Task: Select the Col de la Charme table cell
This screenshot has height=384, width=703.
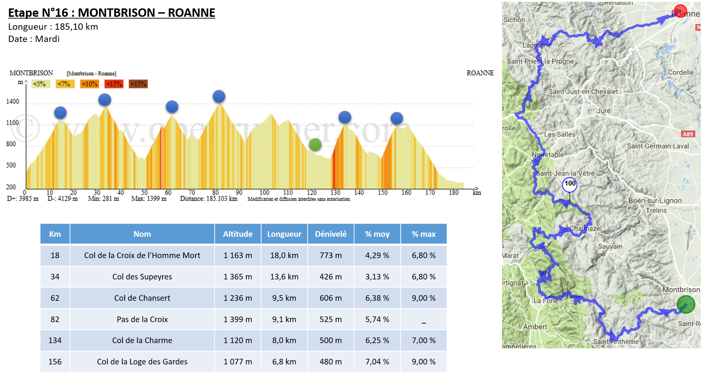Action: (x=142, y=340)
